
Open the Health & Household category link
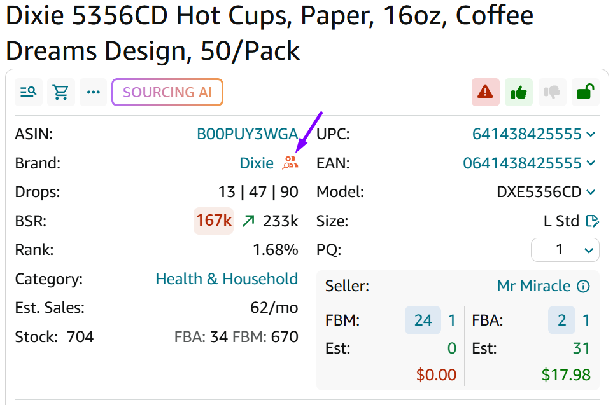227,279
